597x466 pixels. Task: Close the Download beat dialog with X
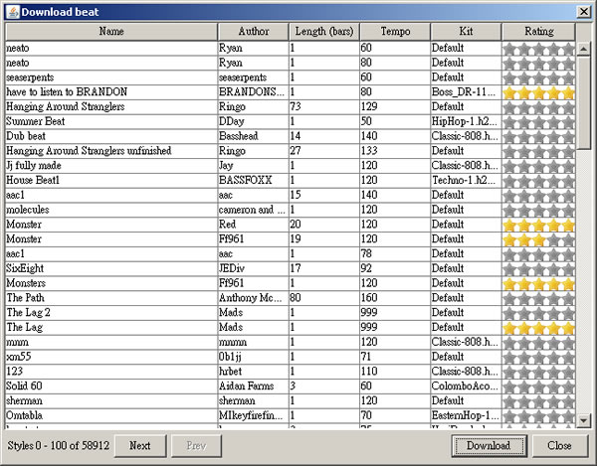coord(584,12)
